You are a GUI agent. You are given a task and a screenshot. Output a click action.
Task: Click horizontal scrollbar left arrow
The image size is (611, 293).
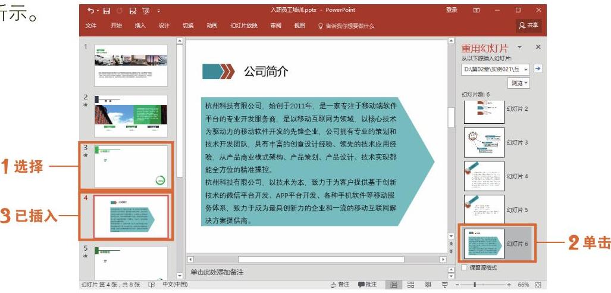[x=190, y=259]
